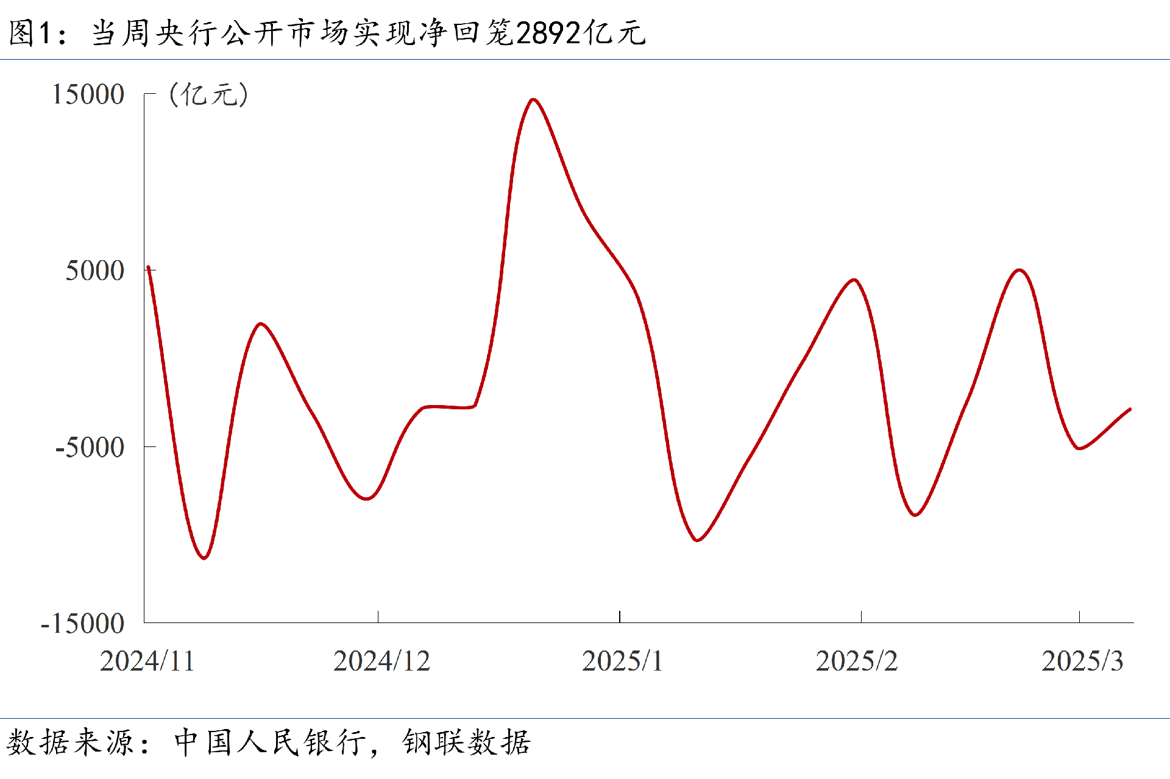Viewport: 1170px width, 779px height.
Task: Click the 钢联数据 source text
Action: tap(466, 742)
